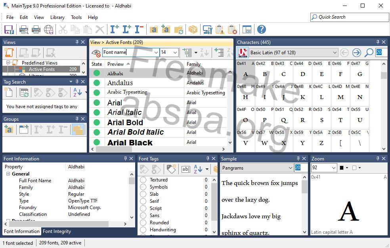Click the cardboard box package icon
Viewport: 390px width, 248px height.
(x=193, y=30)
